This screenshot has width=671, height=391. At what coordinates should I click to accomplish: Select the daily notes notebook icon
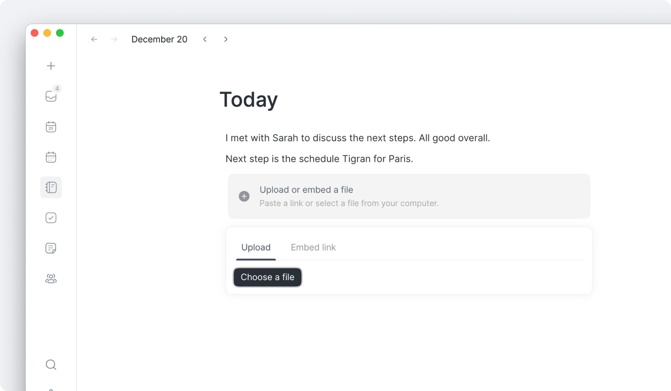51,187
